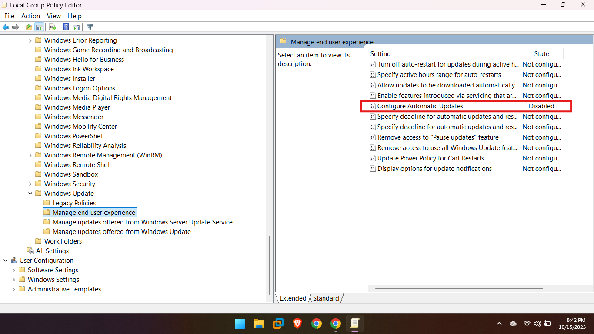The height and width of the screenshot is (334, 594).
Task: Open the View menu
Action: [x=54, y=16]
